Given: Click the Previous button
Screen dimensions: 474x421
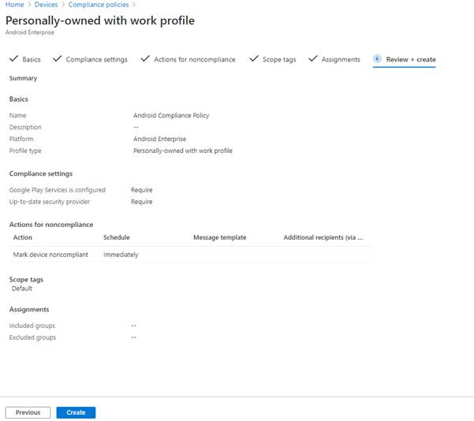Looking at the screenshot, I should [x=28, y=412].
